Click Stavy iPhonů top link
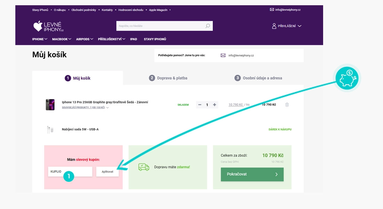Viewport: 383px width, 209px height. click(40, 10)
